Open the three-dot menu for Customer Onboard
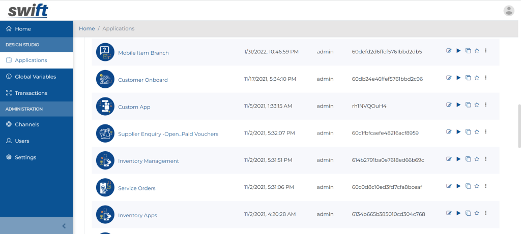Screen dimensions: 521x234 (486, 78)
